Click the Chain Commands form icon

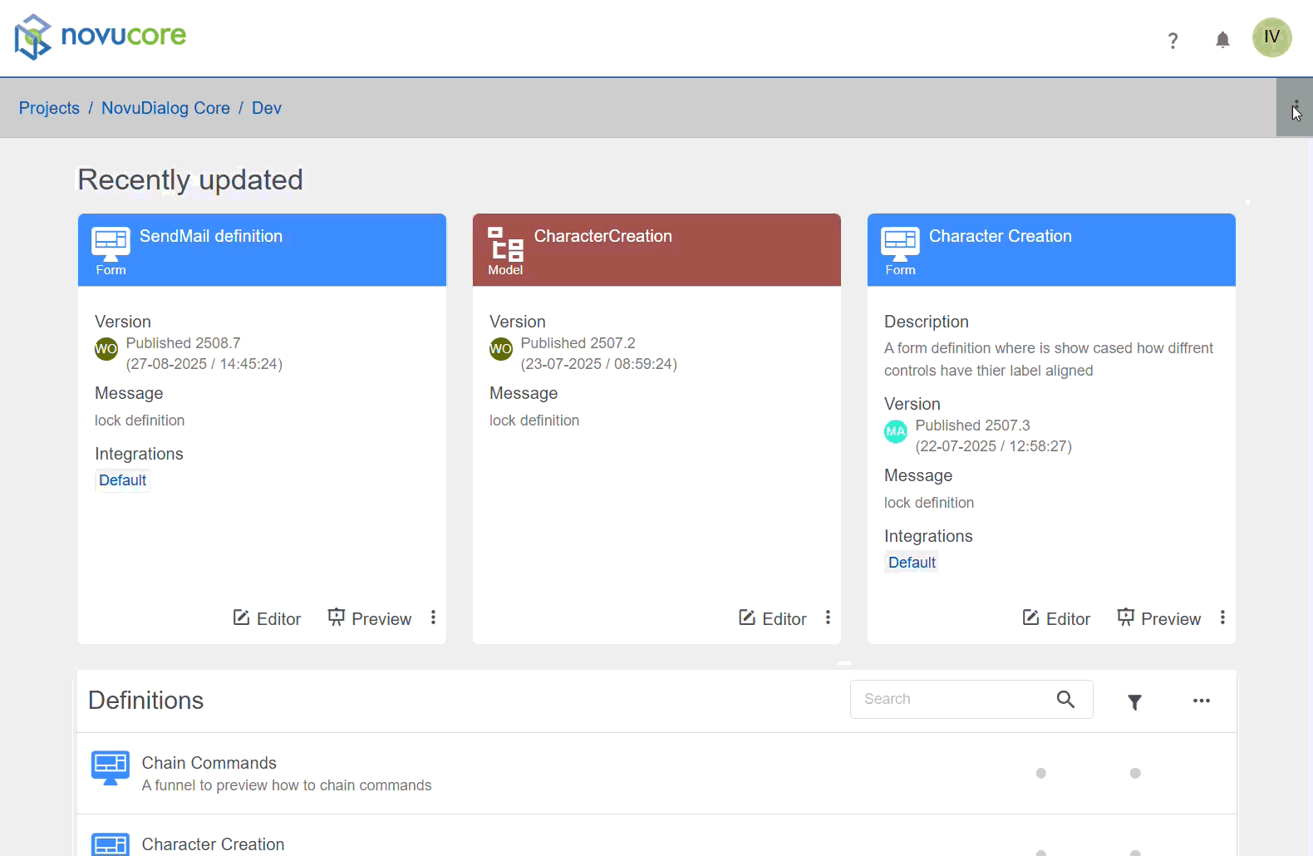pos(111,767)
